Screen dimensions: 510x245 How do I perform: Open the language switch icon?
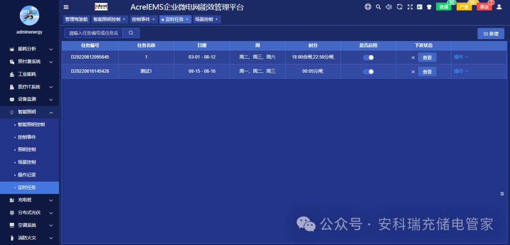420,7
